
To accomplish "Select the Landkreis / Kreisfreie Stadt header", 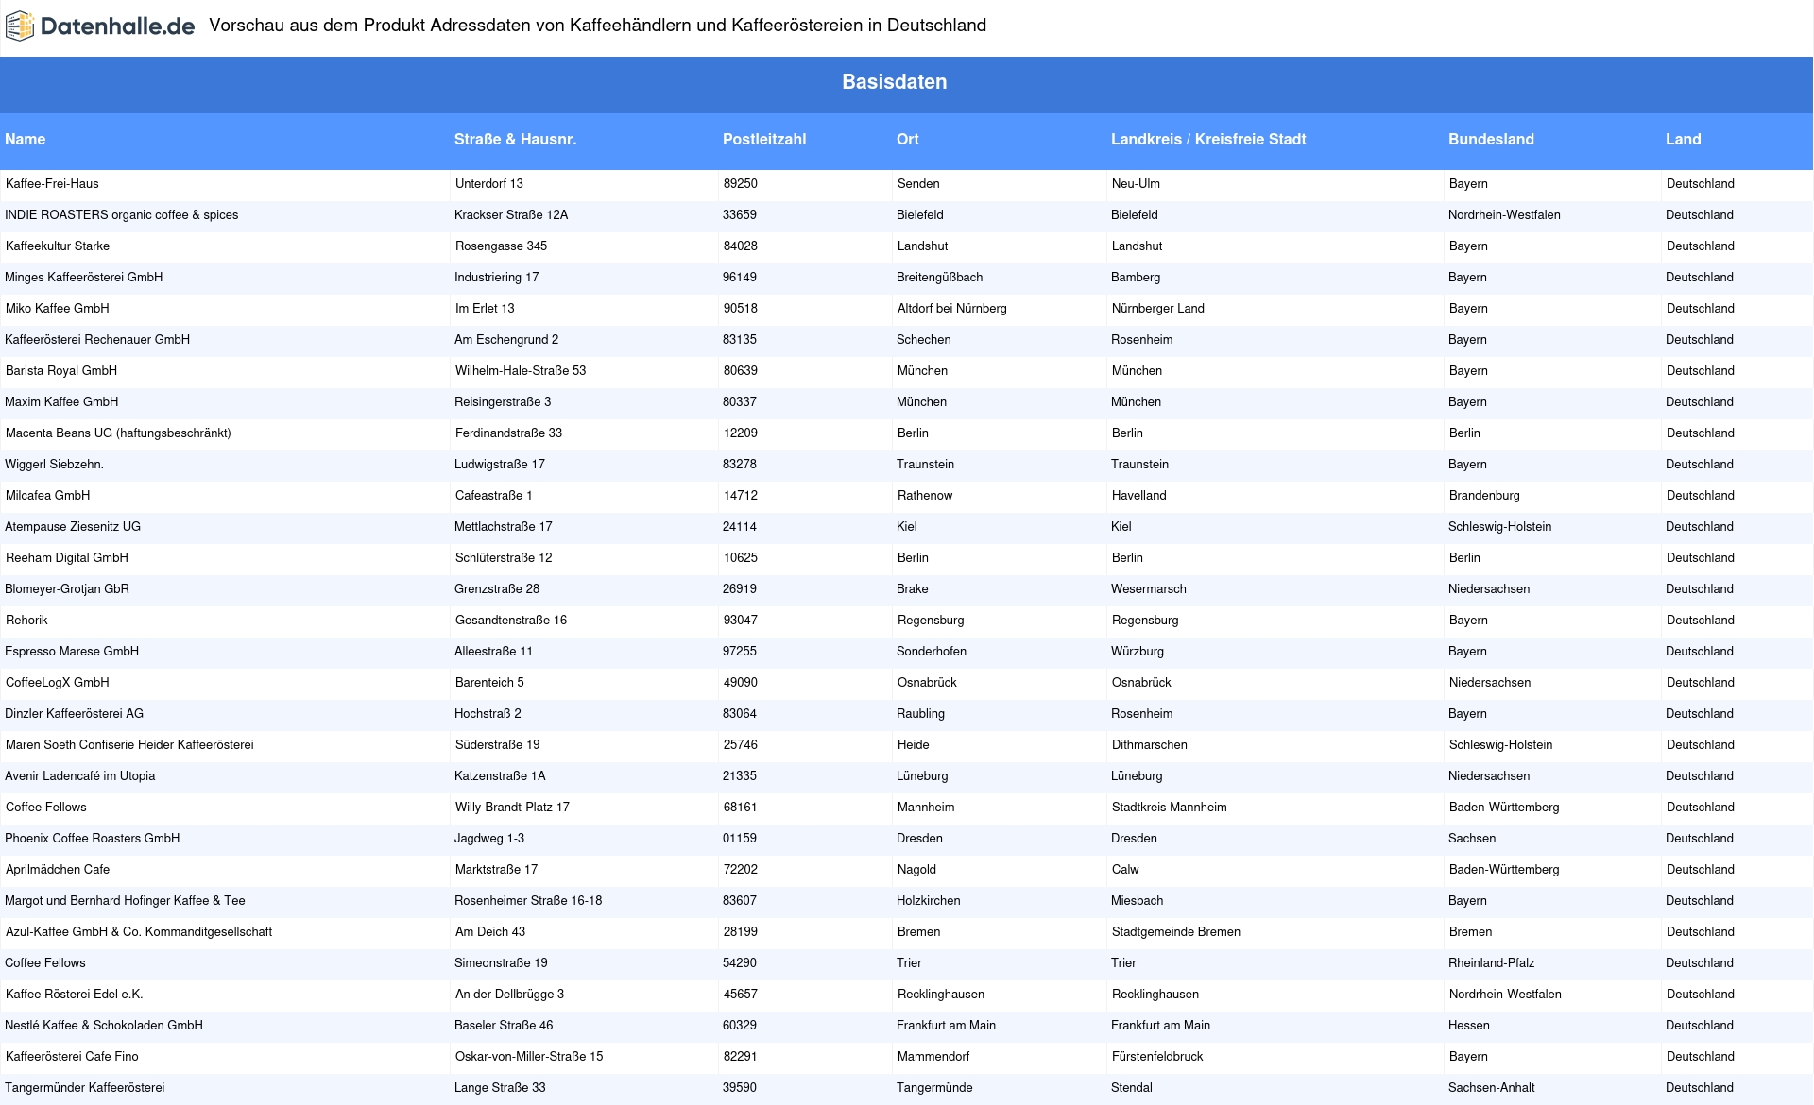I will (1208, 140).
